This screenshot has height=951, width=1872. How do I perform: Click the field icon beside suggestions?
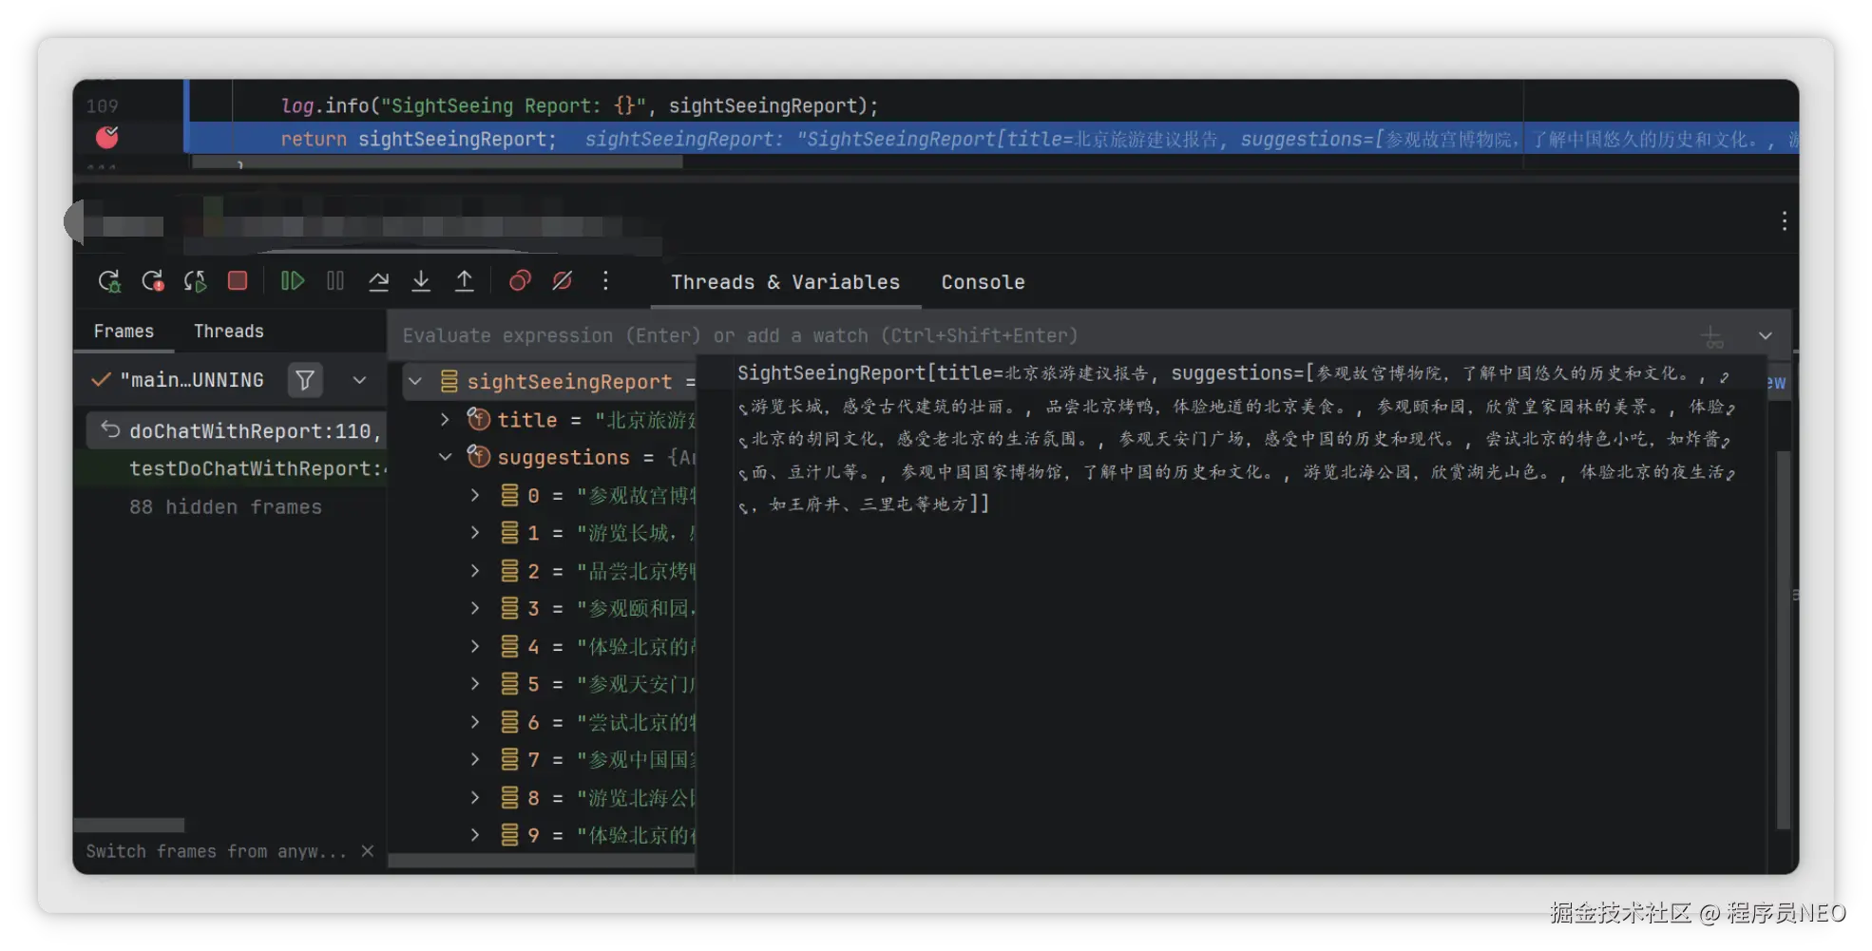pyautogui.click(x=478, y=457)
